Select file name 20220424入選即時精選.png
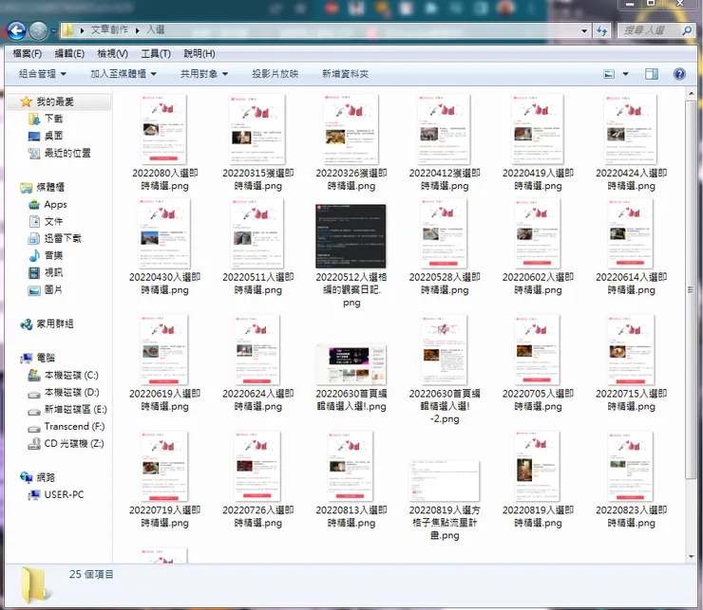Viewport: 703px width, 610px height. (x=631, y=179)
